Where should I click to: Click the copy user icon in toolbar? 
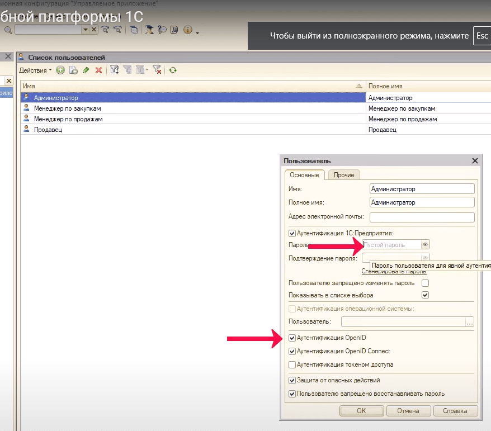click(x=73, y=70)
